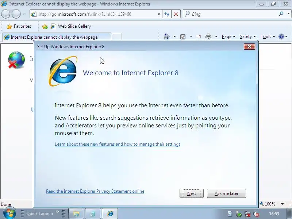Switch to Internet Explorer taskbar button
Viewport: 292px width, 219px height.
[x=110, y=214]
